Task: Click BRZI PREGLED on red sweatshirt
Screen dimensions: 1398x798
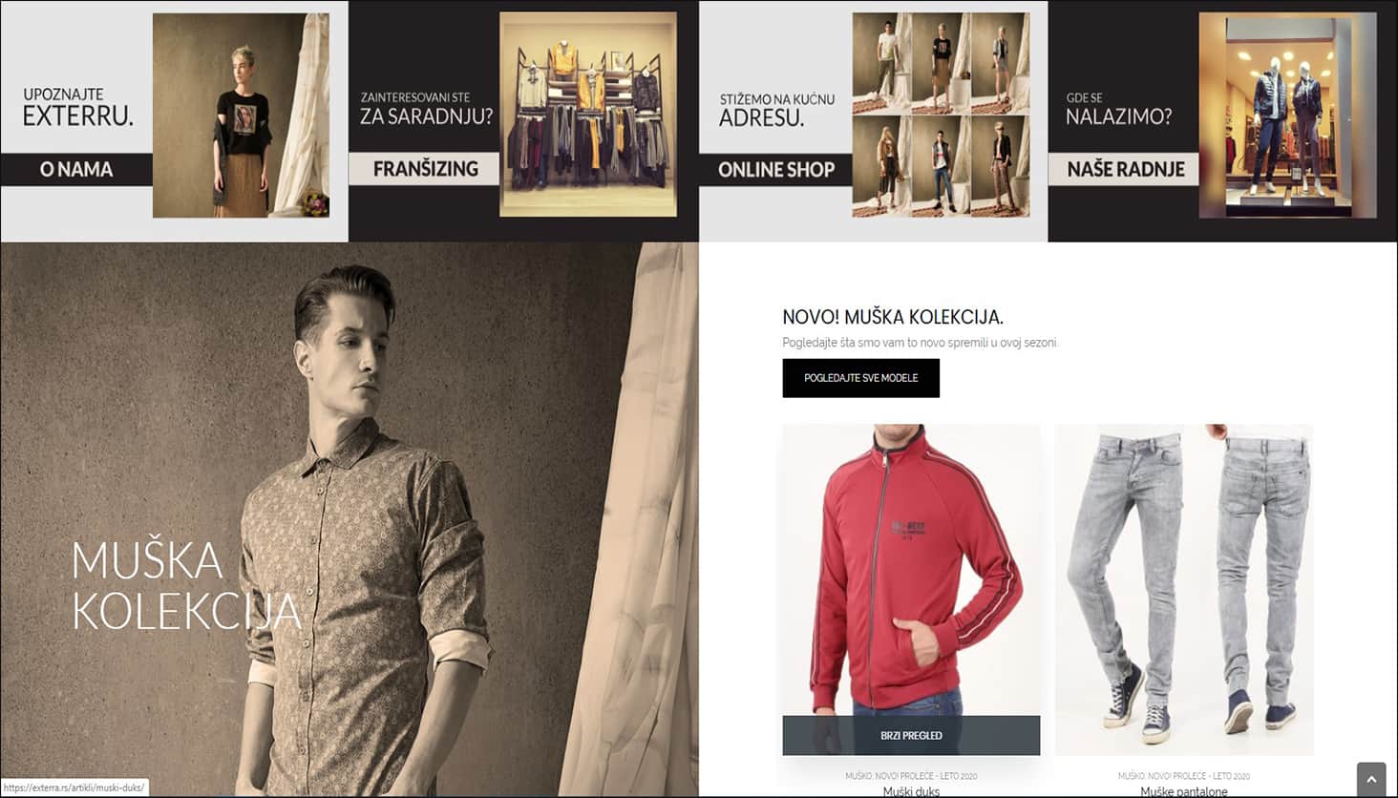Action: coord(911,735)
